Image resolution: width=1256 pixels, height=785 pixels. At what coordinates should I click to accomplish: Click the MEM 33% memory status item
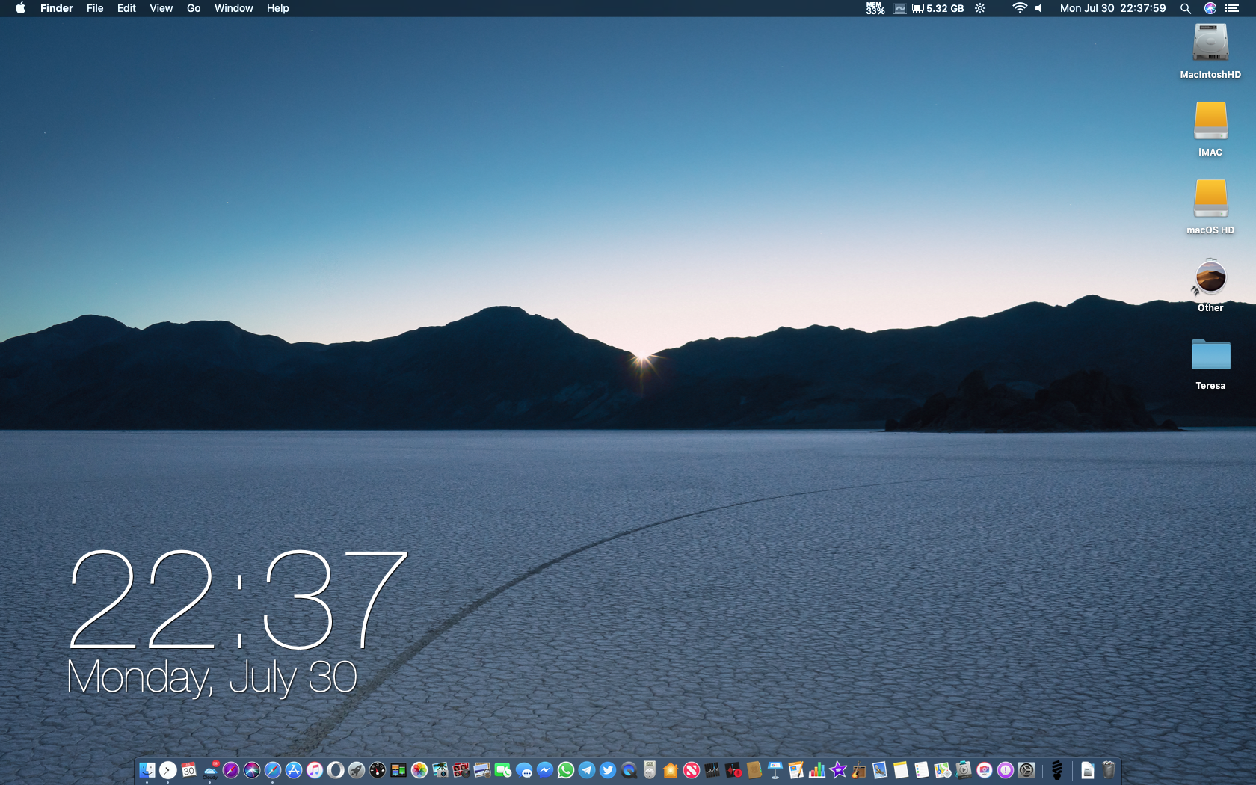coord(875,8)
